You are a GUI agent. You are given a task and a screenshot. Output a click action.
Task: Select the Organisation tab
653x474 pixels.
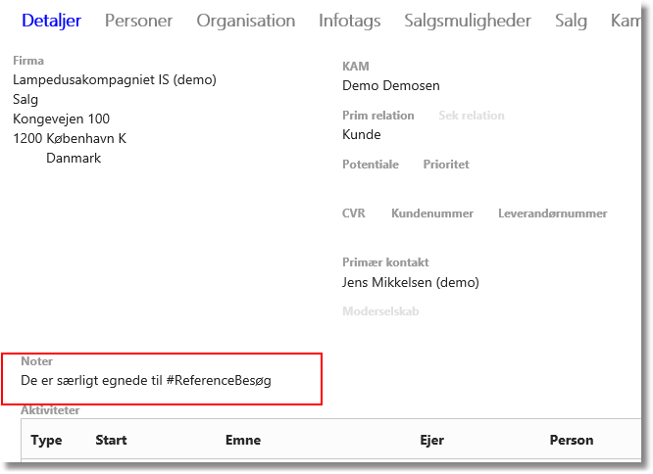(x=246, y=21)
